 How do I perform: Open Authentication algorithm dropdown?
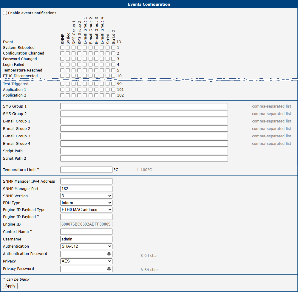tap(86, 246)
